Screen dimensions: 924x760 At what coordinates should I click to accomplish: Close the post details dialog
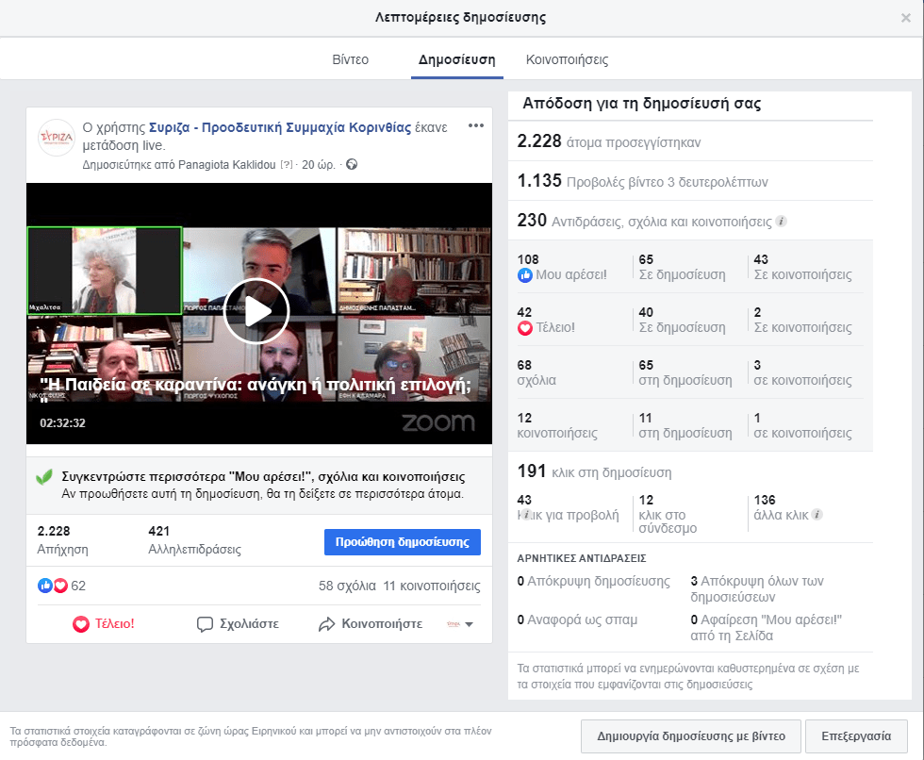point(906,18)
